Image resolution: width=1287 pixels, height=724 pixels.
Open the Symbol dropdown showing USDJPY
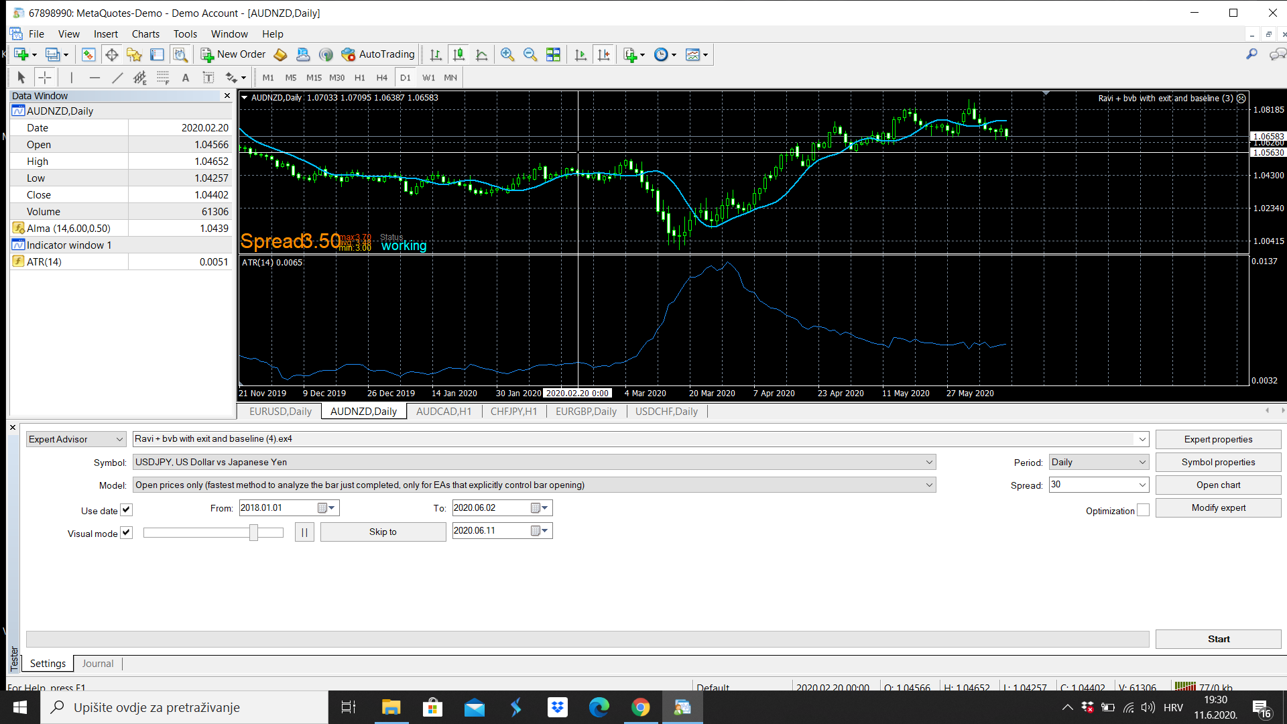click(x=534, y=462)
